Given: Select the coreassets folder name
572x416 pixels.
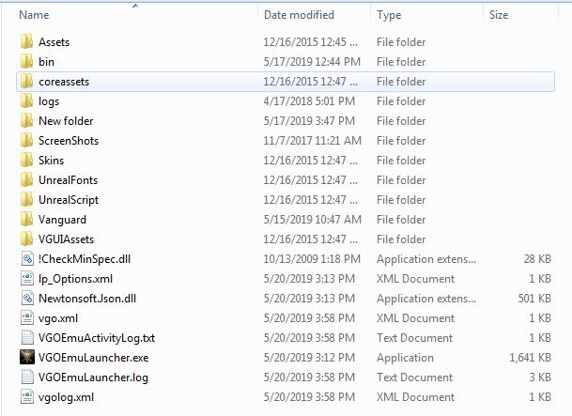Looking at the screenshot, I should click(64, 82).
